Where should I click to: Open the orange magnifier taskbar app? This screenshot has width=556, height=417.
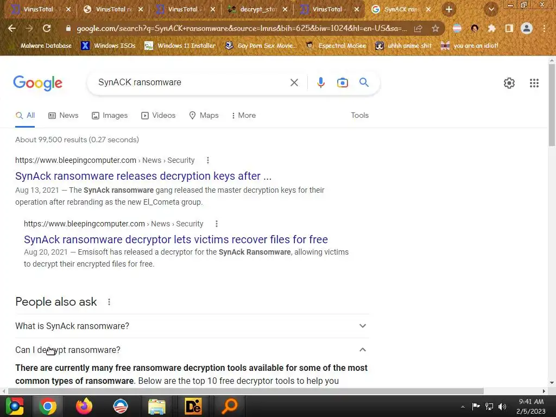tap(230, 406)
